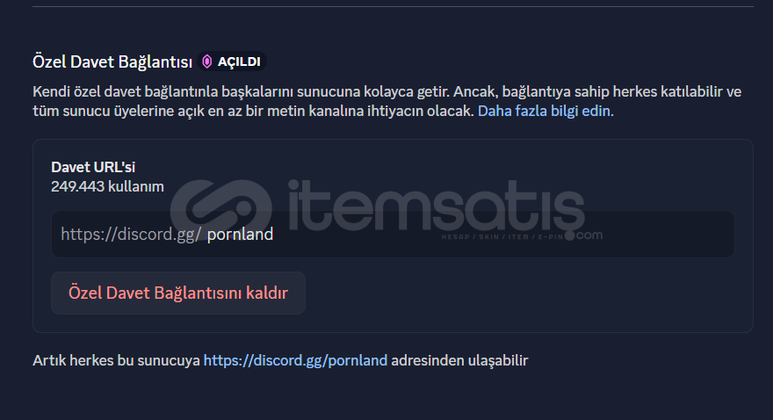Click the itemsatış chain-link watermark logo
The height and width of the screenshot is (420, 773).
point(220,206)
